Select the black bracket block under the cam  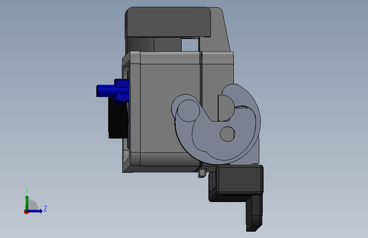pos(239,180)
